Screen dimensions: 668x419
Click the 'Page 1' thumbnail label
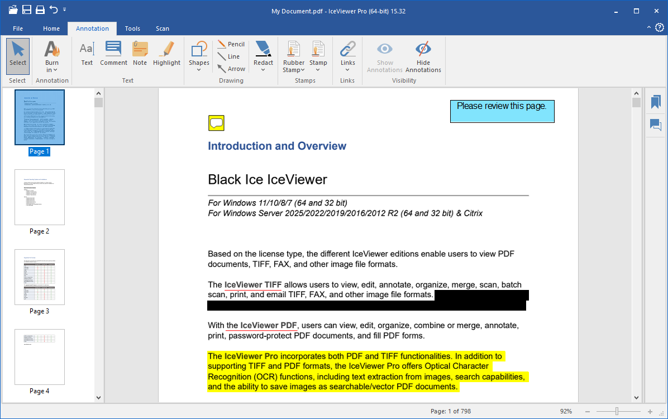tap(39, 151)
